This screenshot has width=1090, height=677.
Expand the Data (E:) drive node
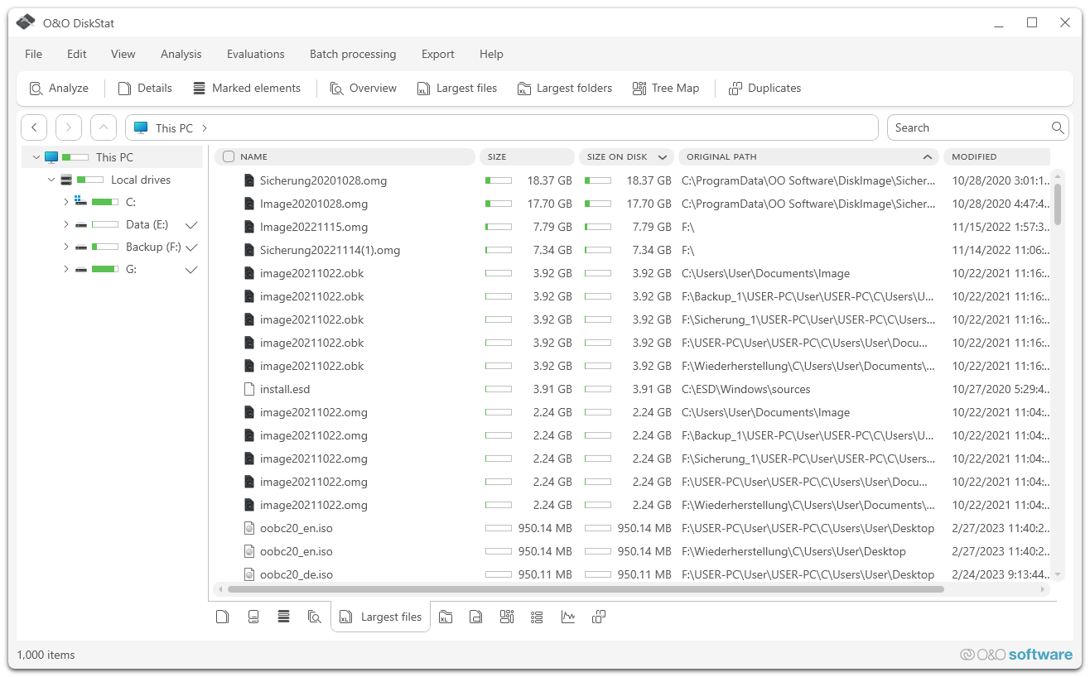[66, 224]
